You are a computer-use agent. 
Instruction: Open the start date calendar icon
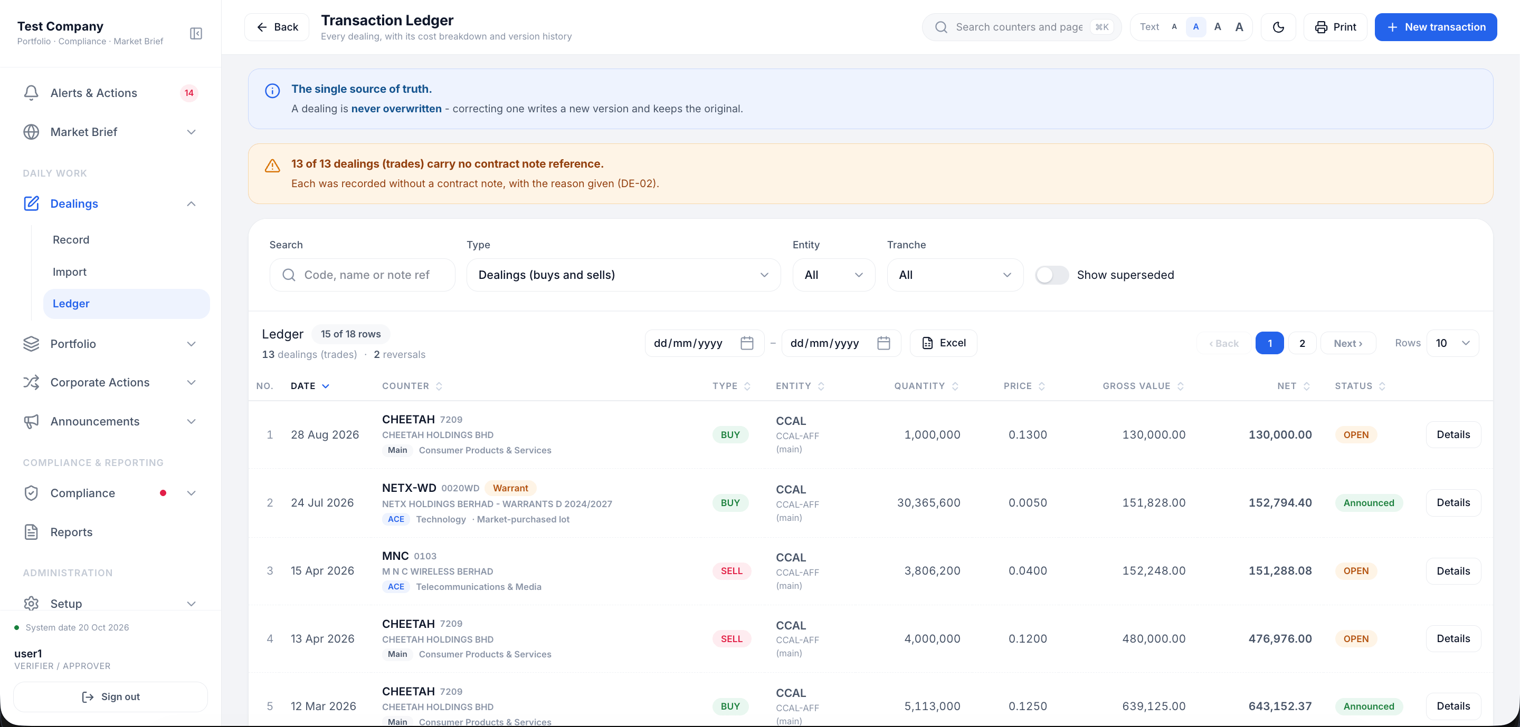coord(746,343)
